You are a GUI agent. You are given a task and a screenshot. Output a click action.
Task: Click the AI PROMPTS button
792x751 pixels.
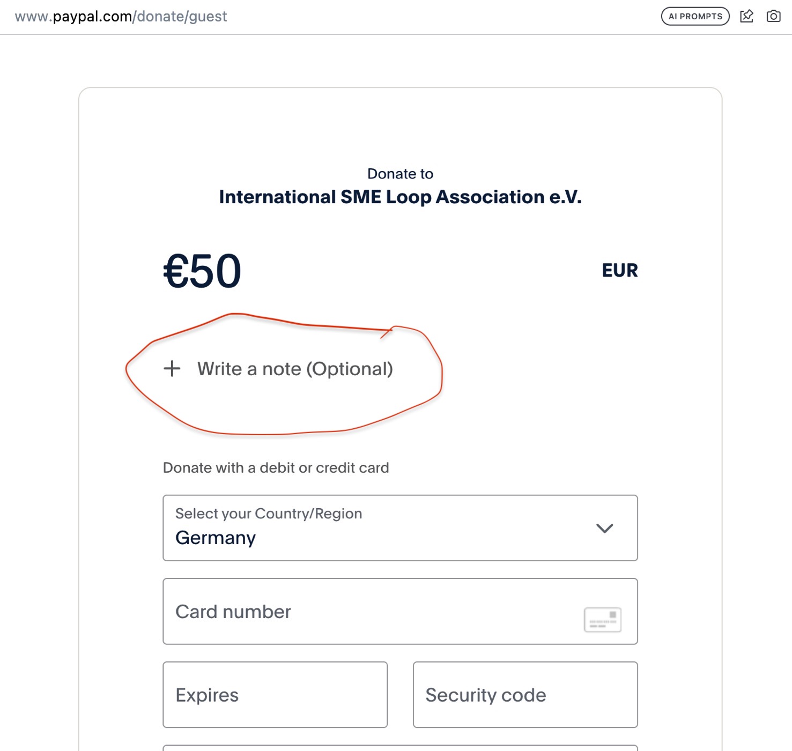point(695,16)
